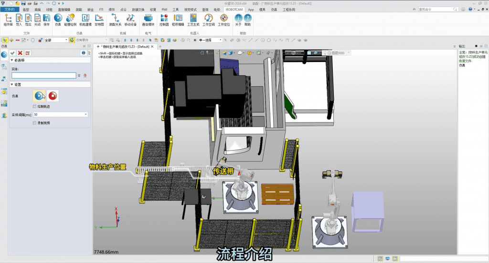This screenshot has height=263, width=489.
Task: Click the 通信模块 communication module icon
Action: [149, 20]
